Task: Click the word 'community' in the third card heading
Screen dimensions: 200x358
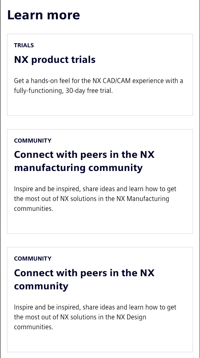Action: click(x=41, y=286)
